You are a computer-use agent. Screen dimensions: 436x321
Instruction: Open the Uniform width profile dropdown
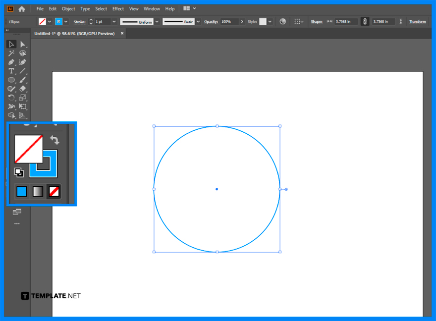point(157,21)
